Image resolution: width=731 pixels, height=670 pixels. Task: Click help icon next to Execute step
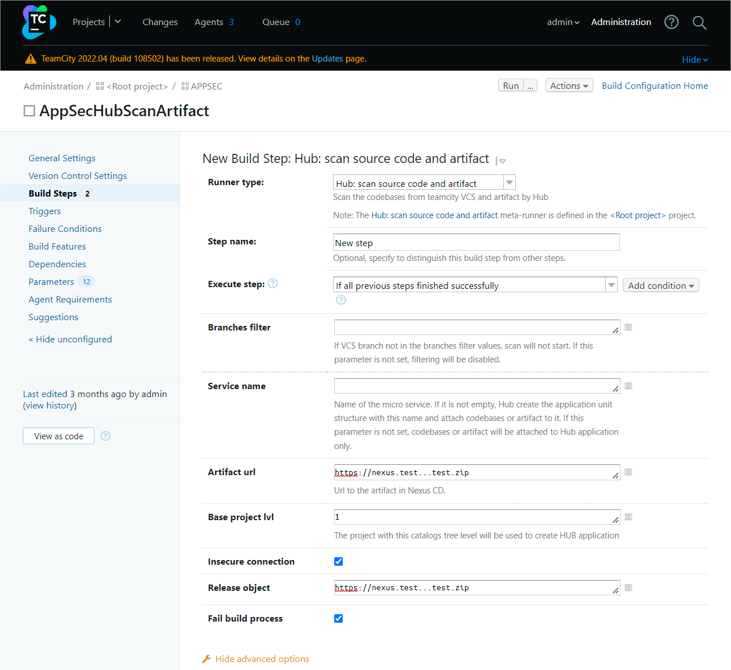point(273,284)
